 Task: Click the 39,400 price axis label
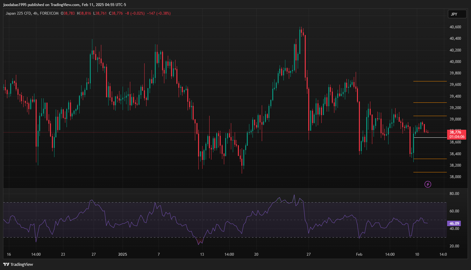(455, 96)
